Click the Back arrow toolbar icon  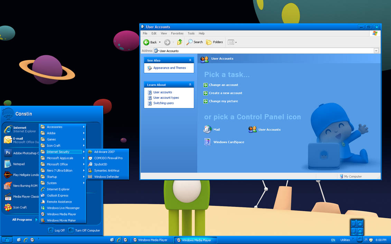[146, 42]
